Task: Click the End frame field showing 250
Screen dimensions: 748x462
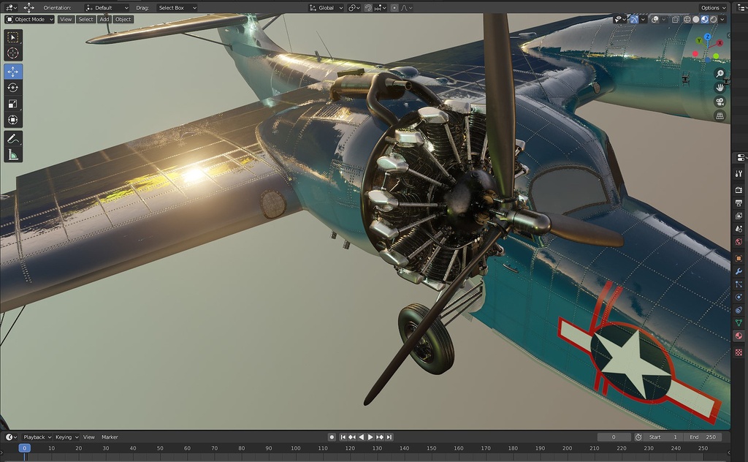Action: click(703, 437)
